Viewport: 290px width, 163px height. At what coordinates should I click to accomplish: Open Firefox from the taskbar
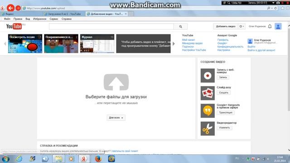[x=98, y=159]
